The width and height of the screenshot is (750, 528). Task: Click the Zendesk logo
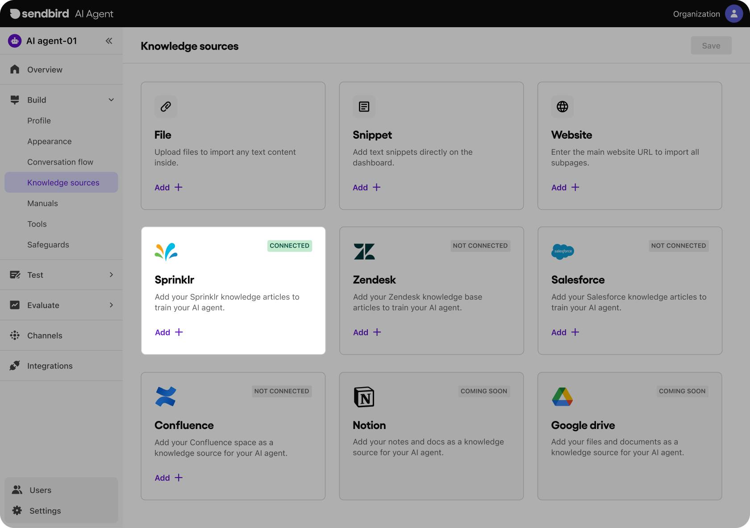click(x=364, y=251)
